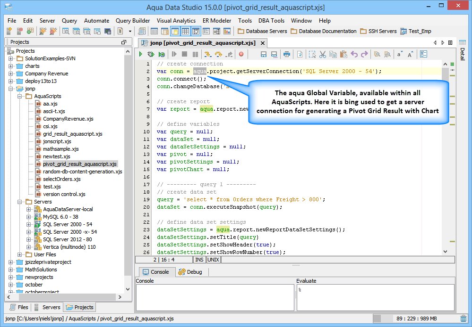Toggle the Detail side panel

pyautogui.click(x=463, y=53)
